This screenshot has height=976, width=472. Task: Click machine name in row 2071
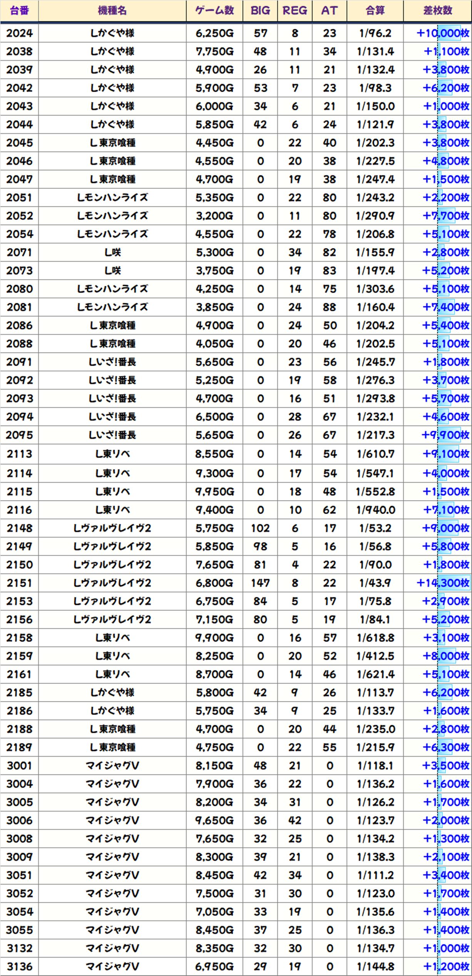112,253
